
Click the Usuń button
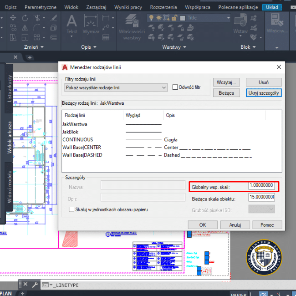(x=264, y=82)
